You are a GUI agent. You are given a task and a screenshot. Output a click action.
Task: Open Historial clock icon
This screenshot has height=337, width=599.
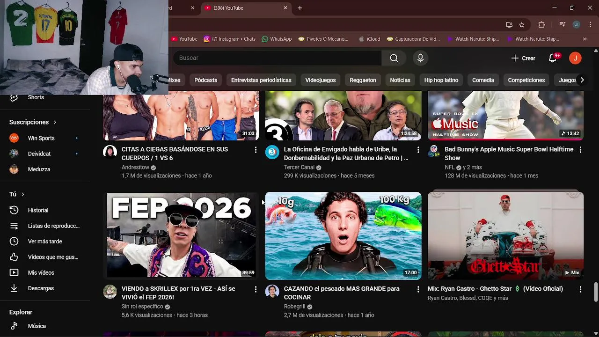tap(14, 210)
